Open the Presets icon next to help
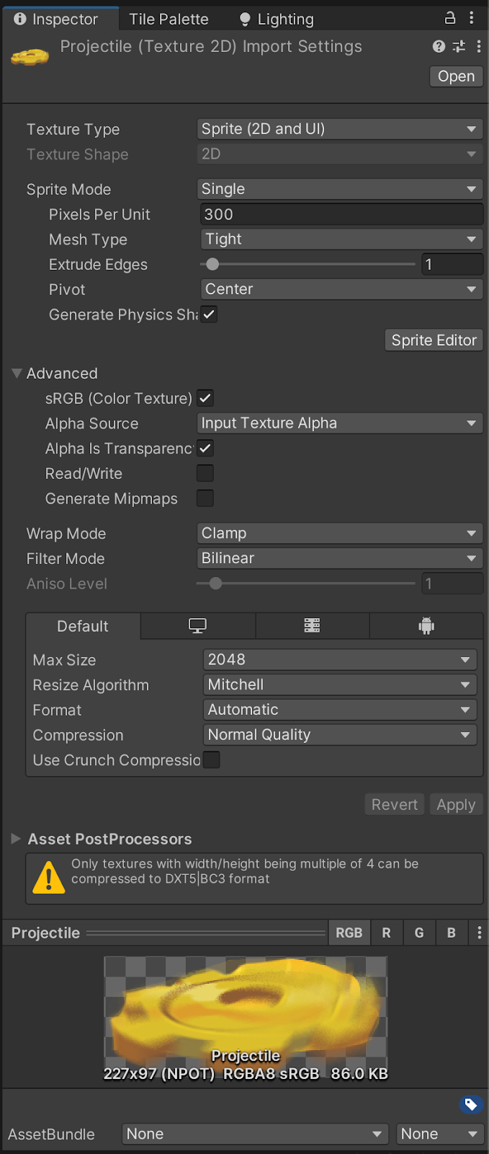Screen dimensions: 489x1154 point(458,46)
